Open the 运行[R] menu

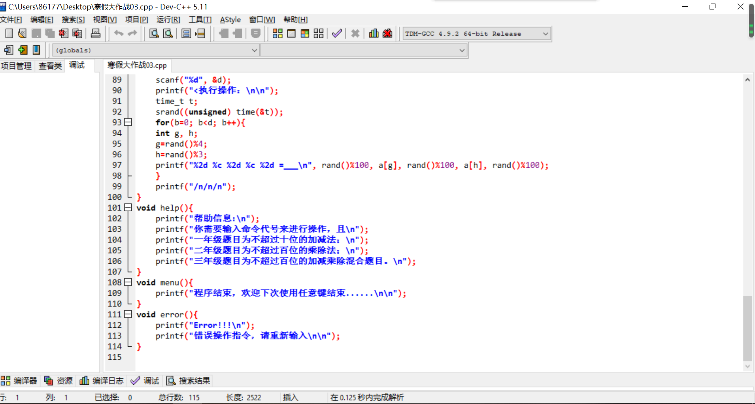click(x=168, y=20)
